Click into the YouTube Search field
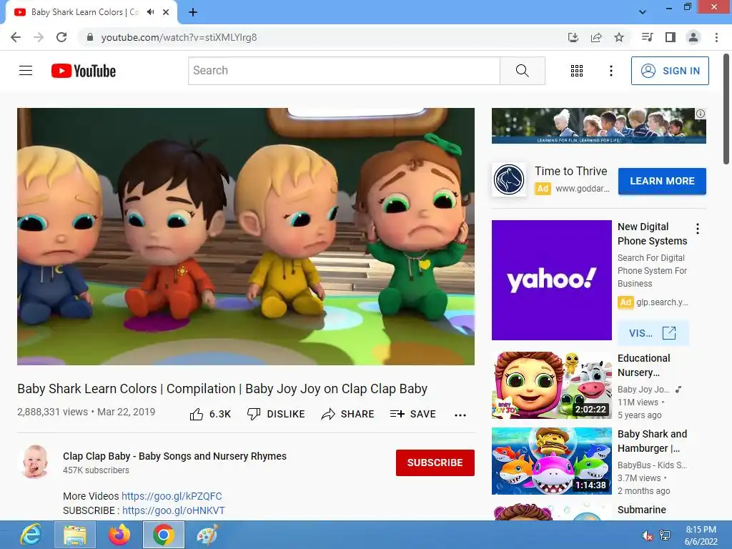The height and width of the screenshot is (549, 732). point(344,71)
